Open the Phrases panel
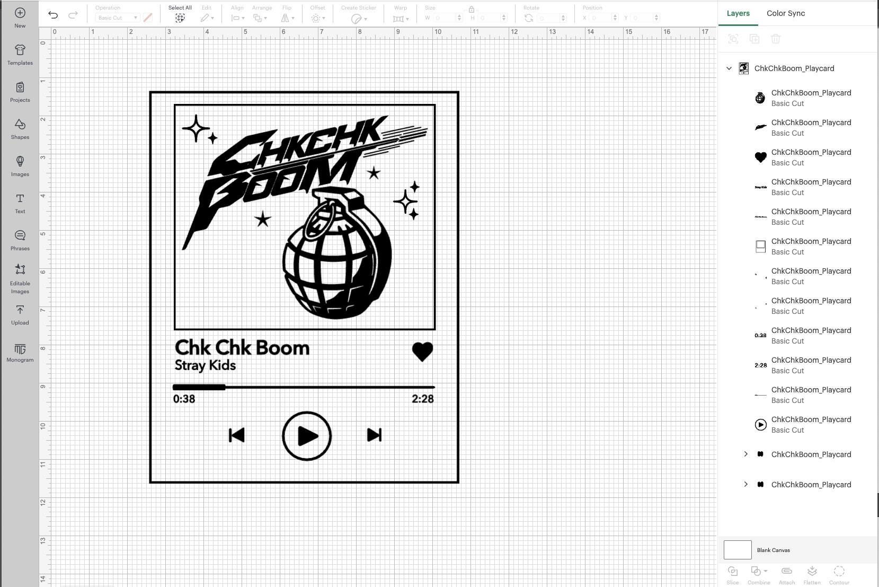879x587 pixels. [20, 240]
